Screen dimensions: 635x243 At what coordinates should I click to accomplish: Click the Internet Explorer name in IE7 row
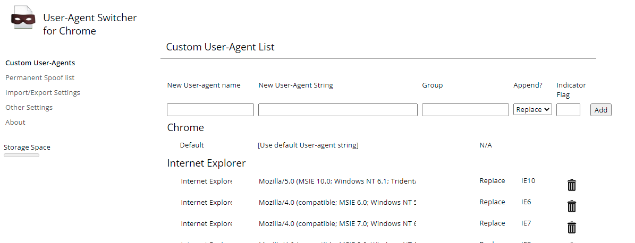click(x=206, y=223)
